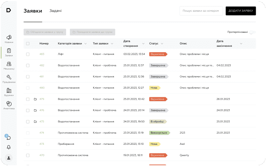The height and width of the screenshot is (166, 267).
Task: Toggle the select-all checkbox in table header
Action: tap(28, 44)
